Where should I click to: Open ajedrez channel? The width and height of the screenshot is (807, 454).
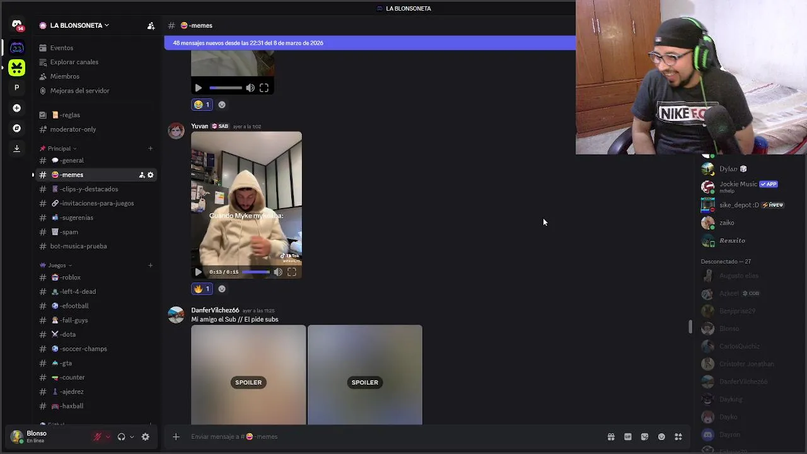[95, 392]
